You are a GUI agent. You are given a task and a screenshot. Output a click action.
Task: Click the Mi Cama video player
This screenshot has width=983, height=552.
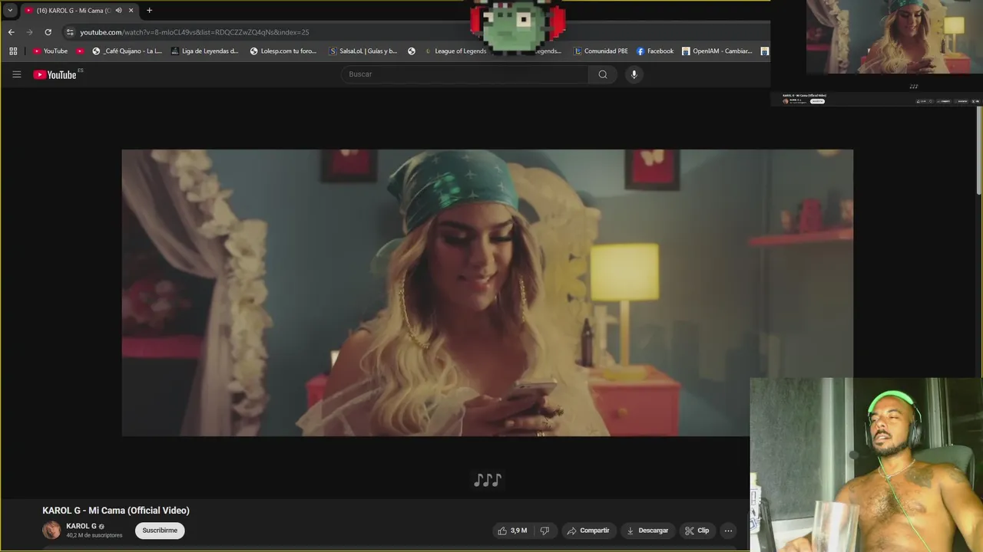(x=487, y=293)
